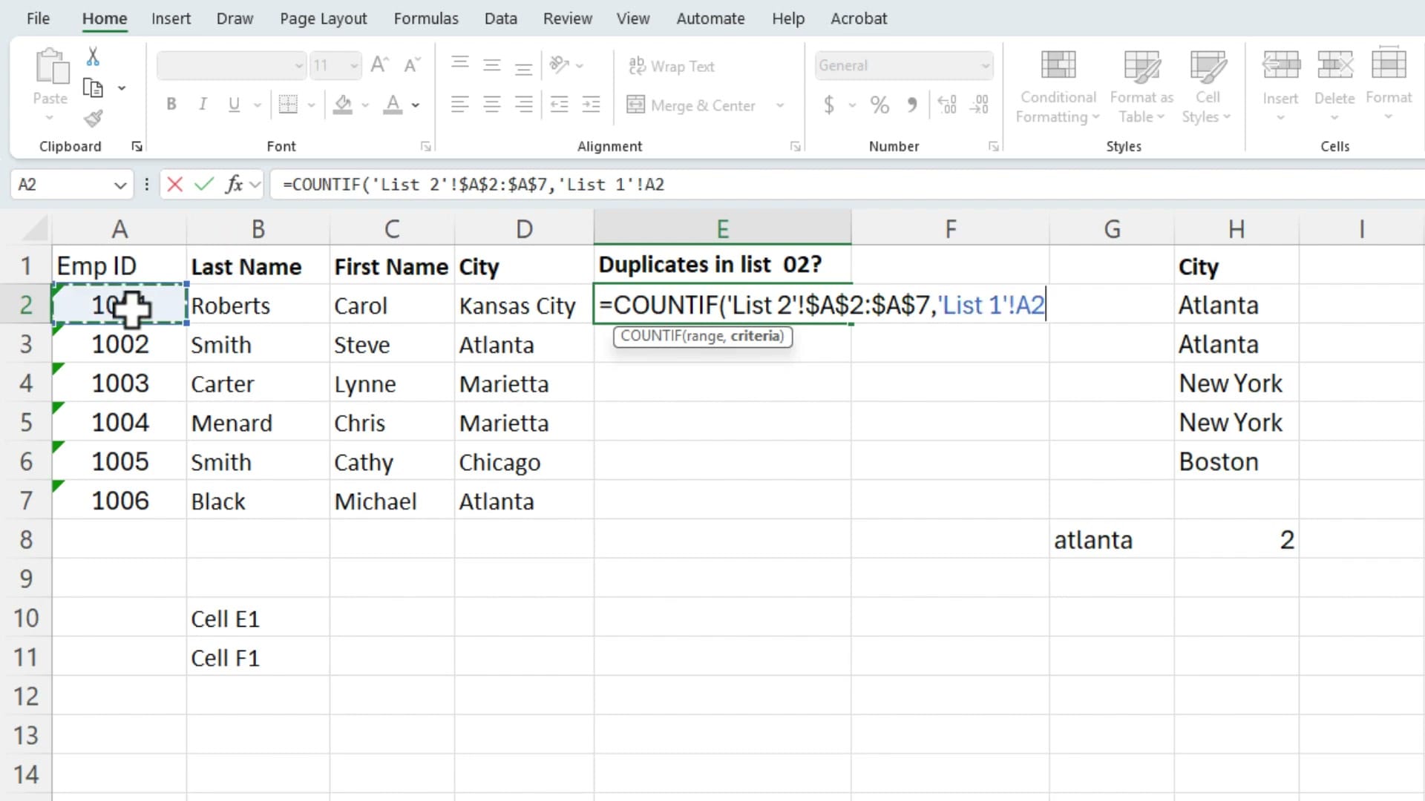Open the Number Format dropdown showing General
This screenshot has height=801, width=1425.
pos(902,65)
